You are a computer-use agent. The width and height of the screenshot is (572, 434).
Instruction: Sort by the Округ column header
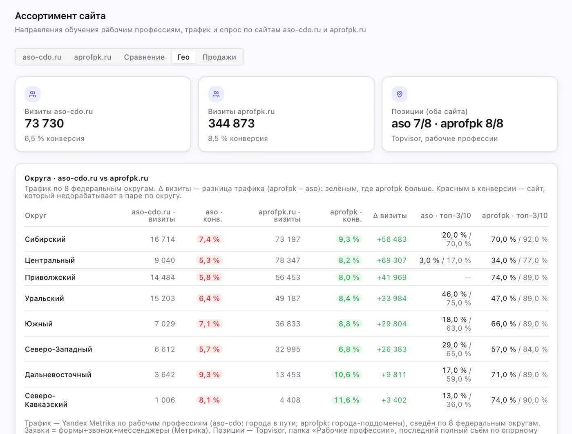pos(36,216)
